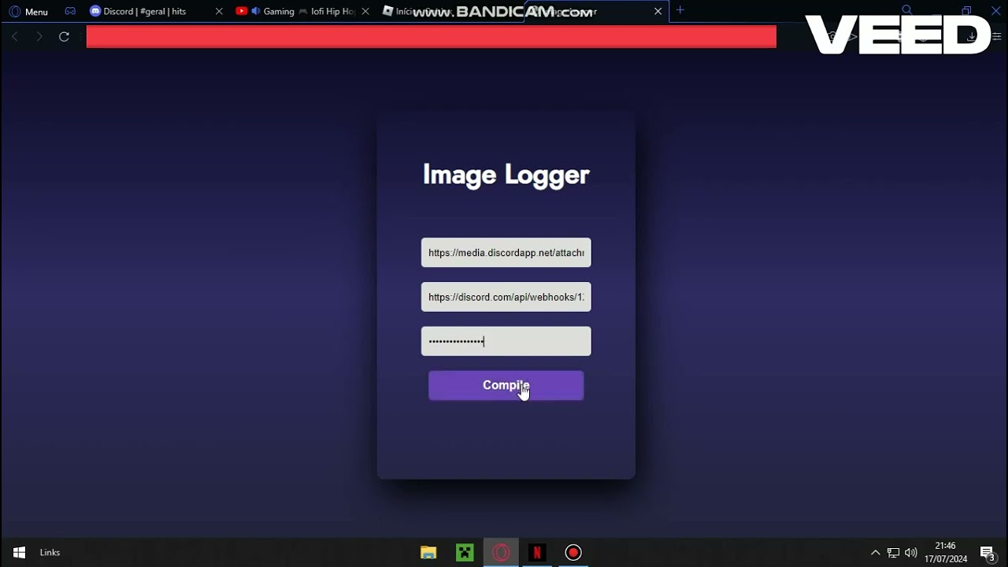The image size is (1008, 567).
Task: Open File Explorer from the taskbar
Action: [x=428, y=553]
